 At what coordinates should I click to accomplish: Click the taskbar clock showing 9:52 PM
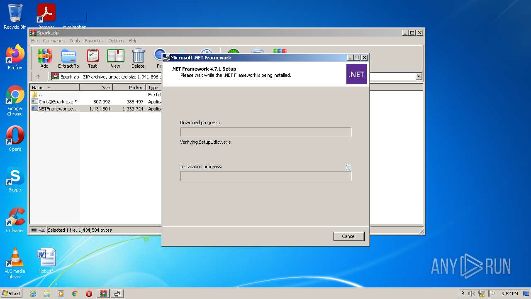click(509, 294)
